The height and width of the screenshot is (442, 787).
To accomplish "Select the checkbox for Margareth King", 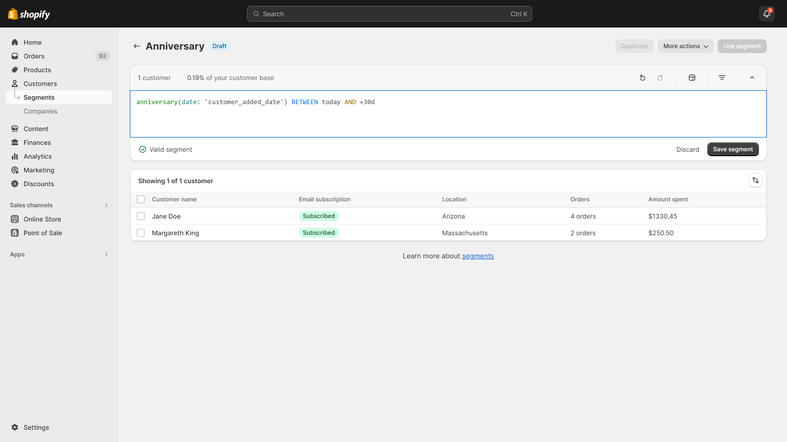I will coord(141,233).
